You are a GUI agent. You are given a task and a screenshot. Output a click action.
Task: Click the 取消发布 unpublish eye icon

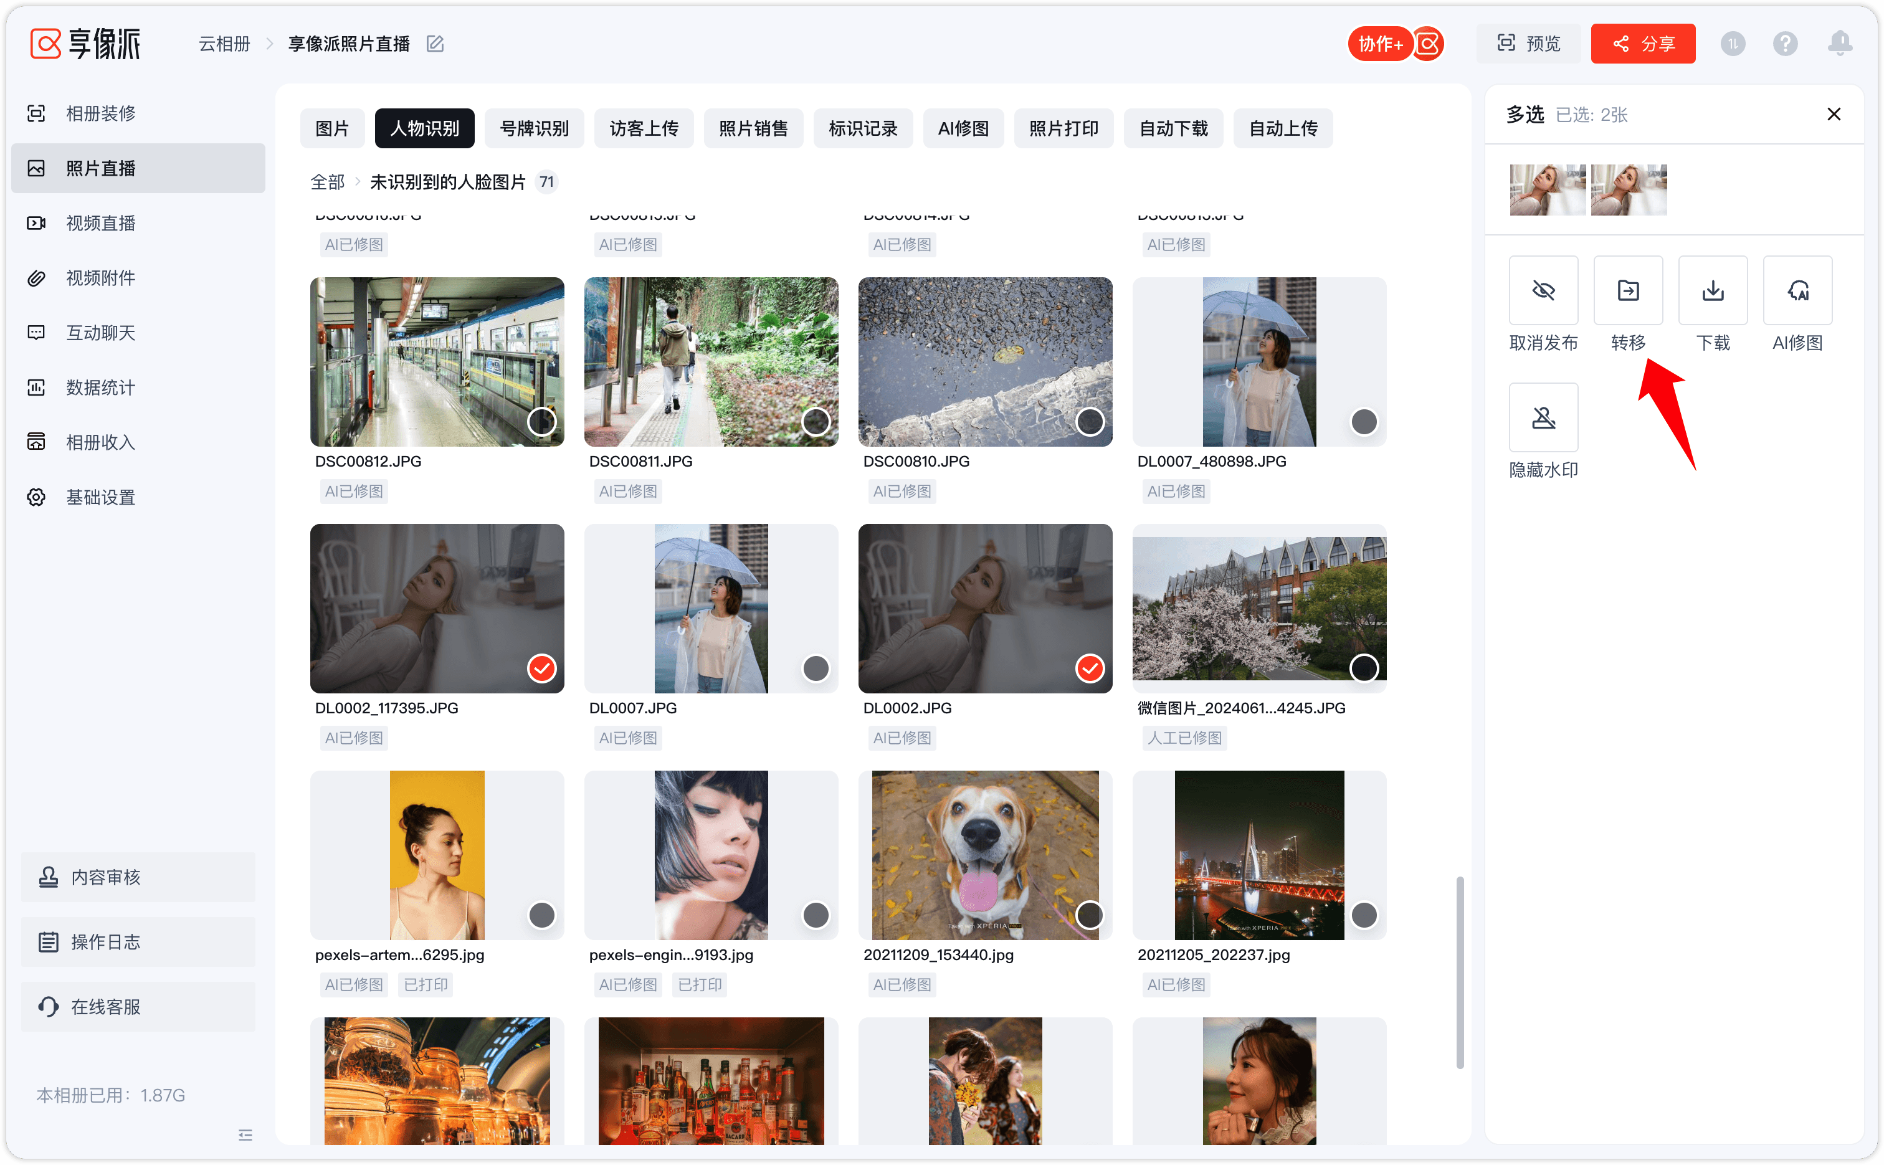[1543, 290]
